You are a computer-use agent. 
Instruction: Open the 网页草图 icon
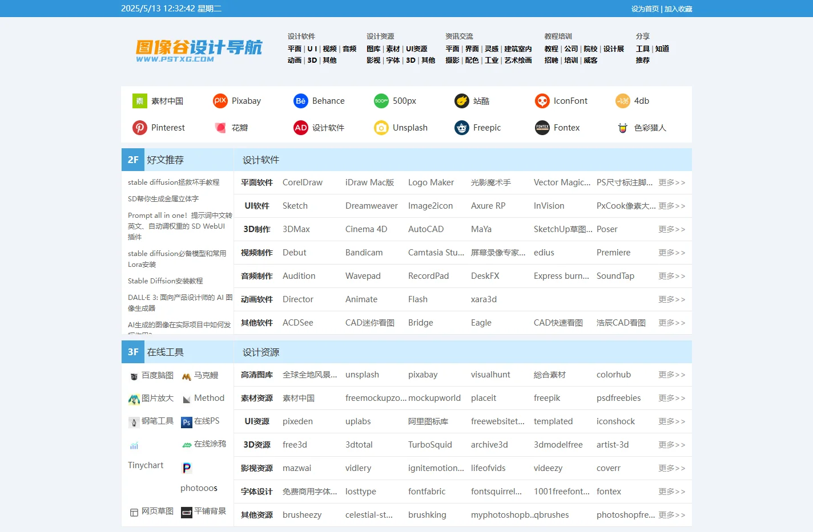(134, 512)
